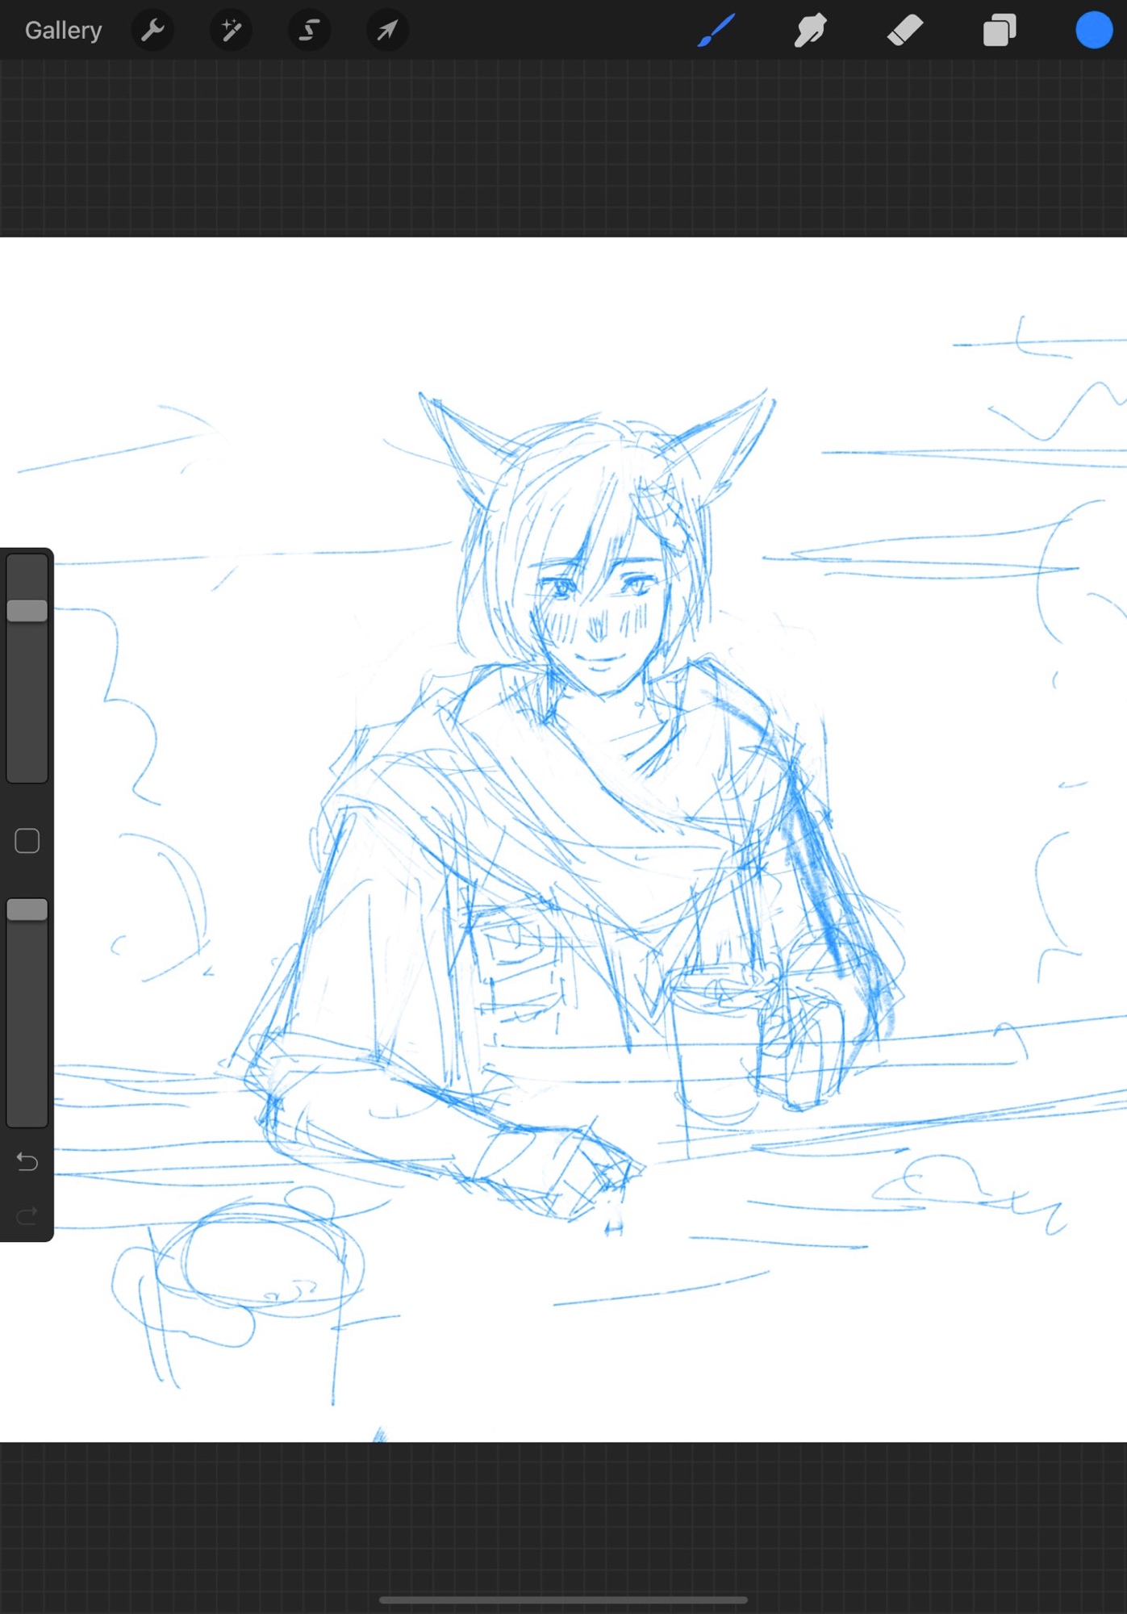The width and height of the screenshot is (1127, 1614).
Task: Activate the Selection tool
Action: [x=309, y=31]
